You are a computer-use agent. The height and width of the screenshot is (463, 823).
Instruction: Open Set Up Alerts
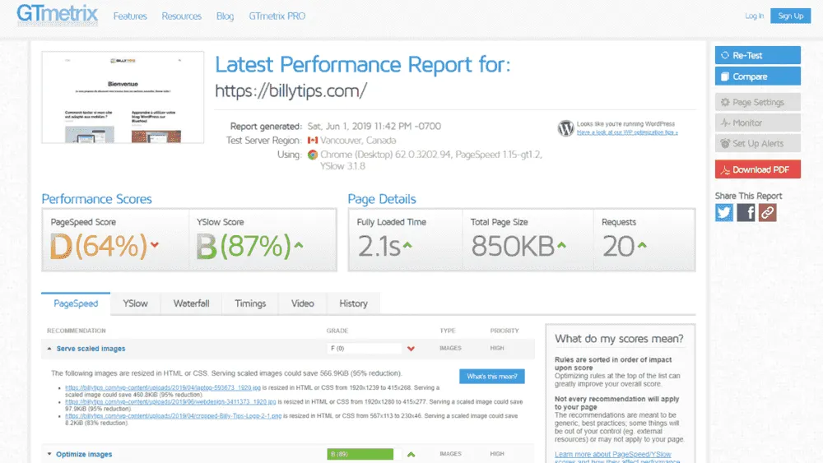(757, 143)
